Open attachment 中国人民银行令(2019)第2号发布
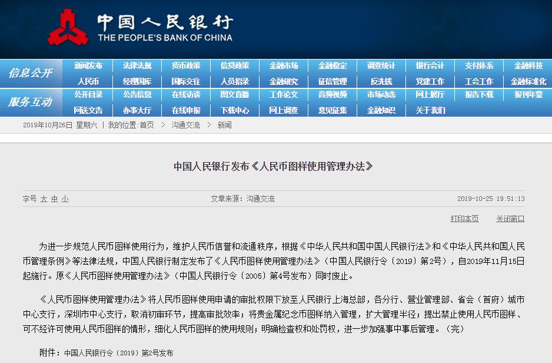Image resolution: width=552 pixels, height=363 pixels. pos(118,353)
